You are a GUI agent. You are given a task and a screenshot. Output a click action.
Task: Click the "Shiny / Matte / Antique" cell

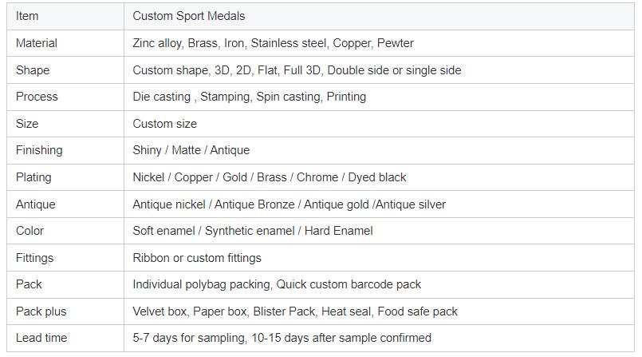[x=191, y=150]
